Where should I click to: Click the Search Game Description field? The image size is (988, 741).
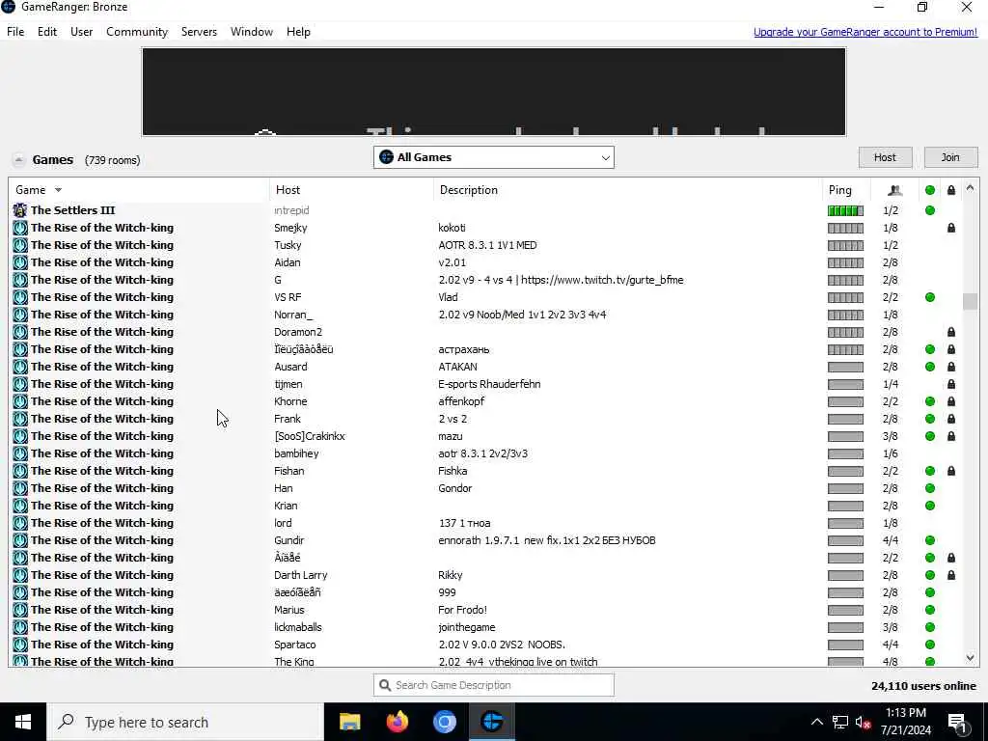pos(493,685)
